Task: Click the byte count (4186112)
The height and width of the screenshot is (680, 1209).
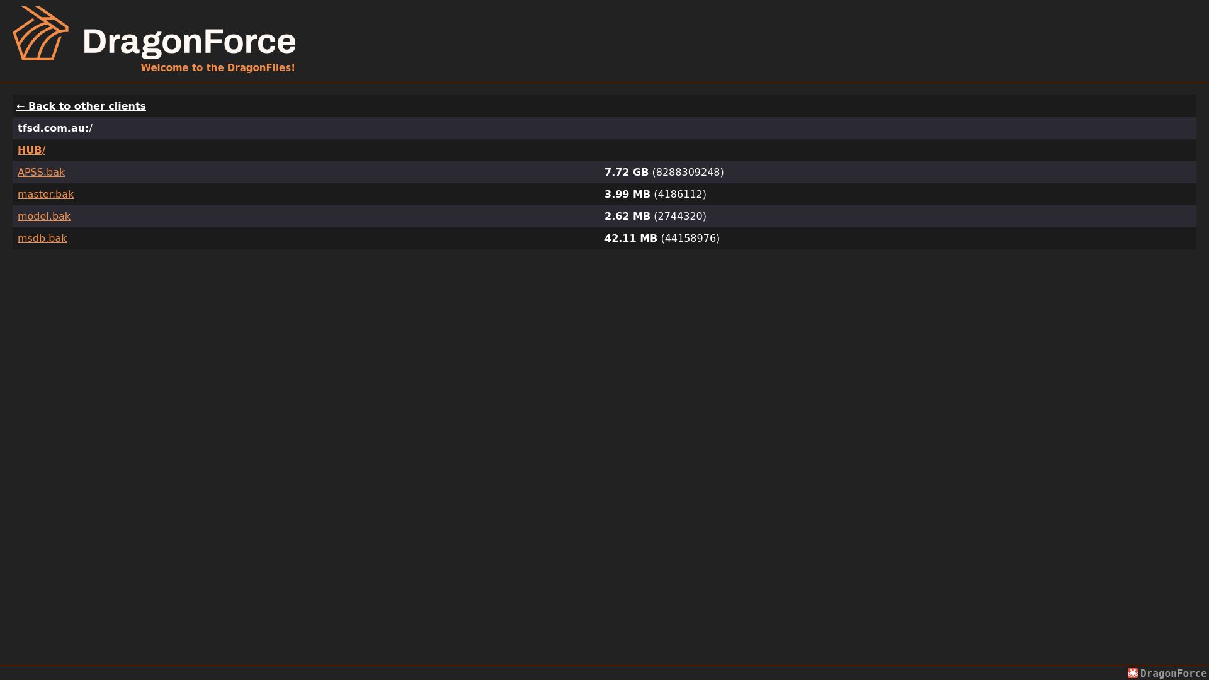Action: 680,194
